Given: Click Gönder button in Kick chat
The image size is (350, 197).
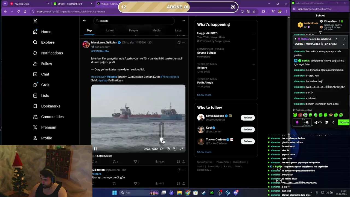Looking at the screenshot, I should point(344,122).
